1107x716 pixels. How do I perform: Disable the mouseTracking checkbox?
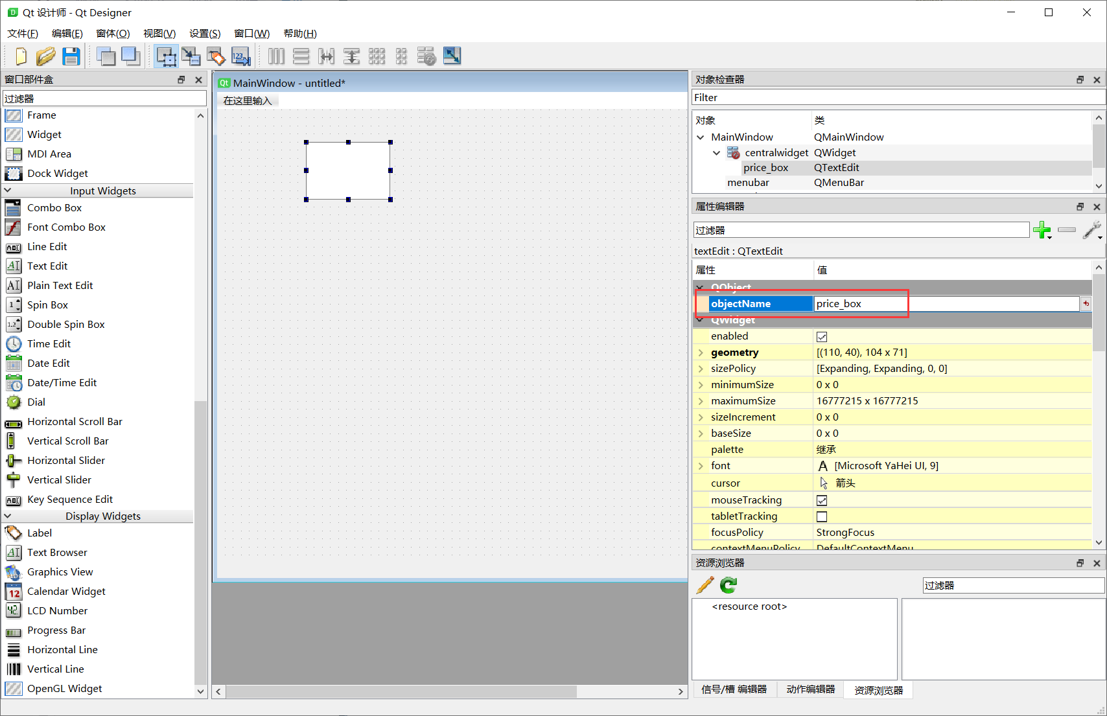(822, 500)
